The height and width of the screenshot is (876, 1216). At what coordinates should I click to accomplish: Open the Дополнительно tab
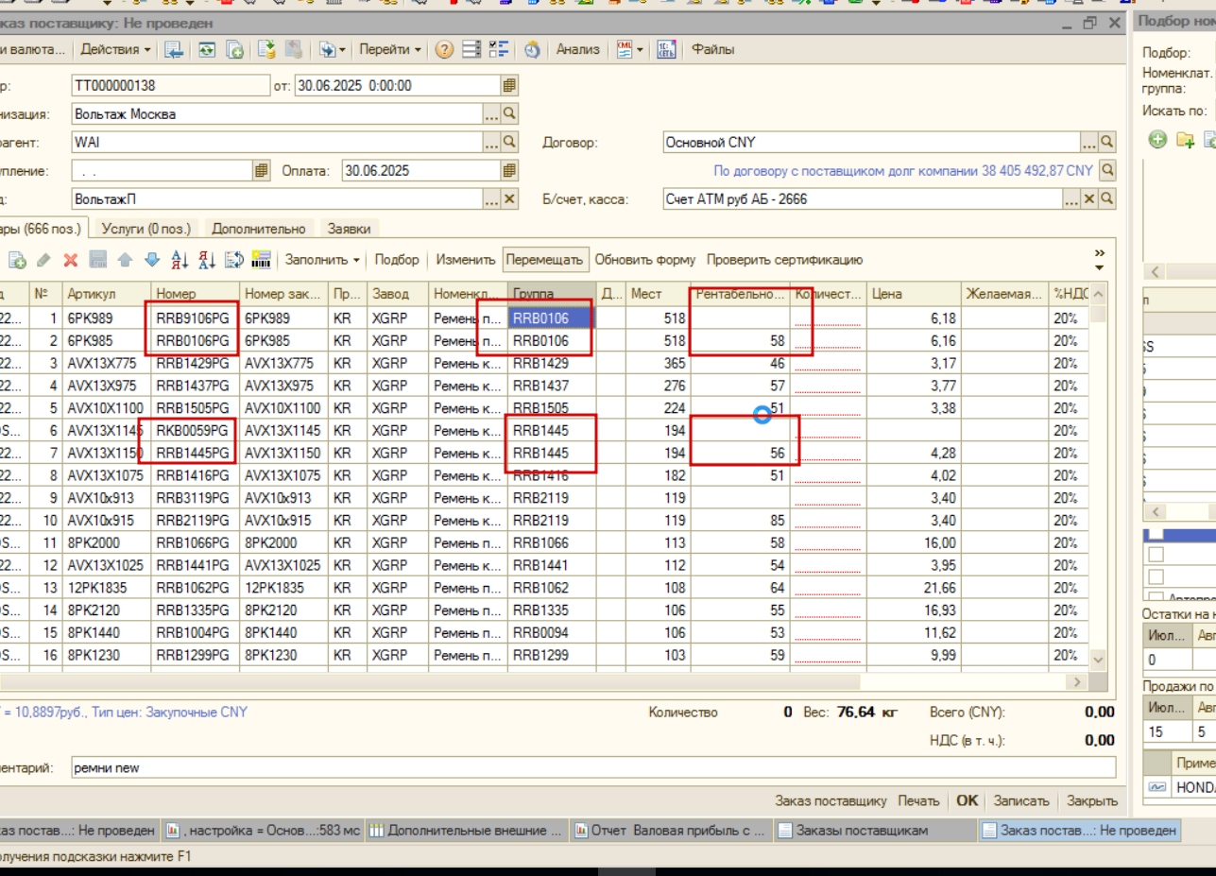pos(258,229)
